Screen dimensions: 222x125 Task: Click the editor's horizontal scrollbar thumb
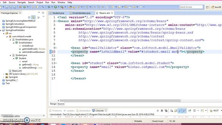pyautogui.click(x=120, y=101)
